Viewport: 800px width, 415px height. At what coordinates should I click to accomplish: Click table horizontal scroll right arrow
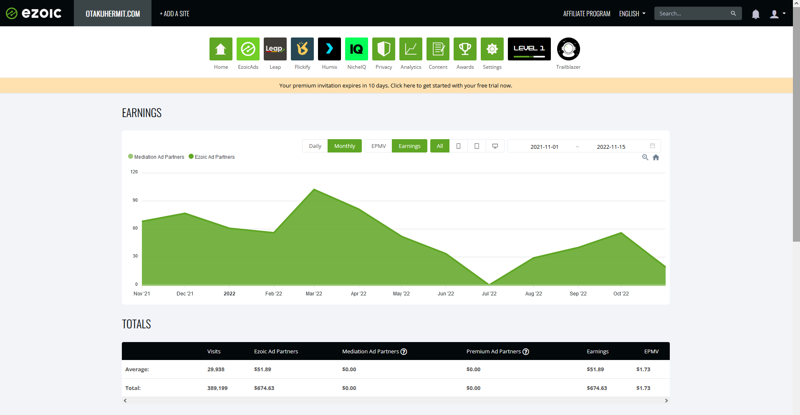666,400
